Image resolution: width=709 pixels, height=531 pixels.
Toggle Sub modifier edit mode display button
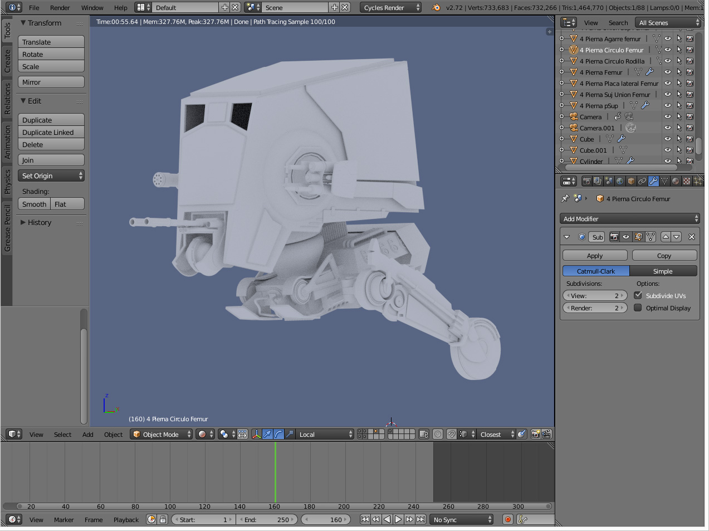pos(638,237)
